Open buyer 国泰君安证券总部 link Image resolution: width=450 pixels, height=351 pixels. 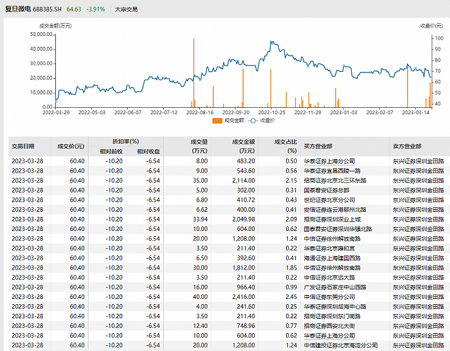coord(327,190)
